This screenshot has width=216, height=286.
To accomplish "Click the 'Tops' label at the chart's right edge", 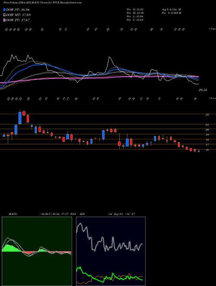I will (212, 29).
